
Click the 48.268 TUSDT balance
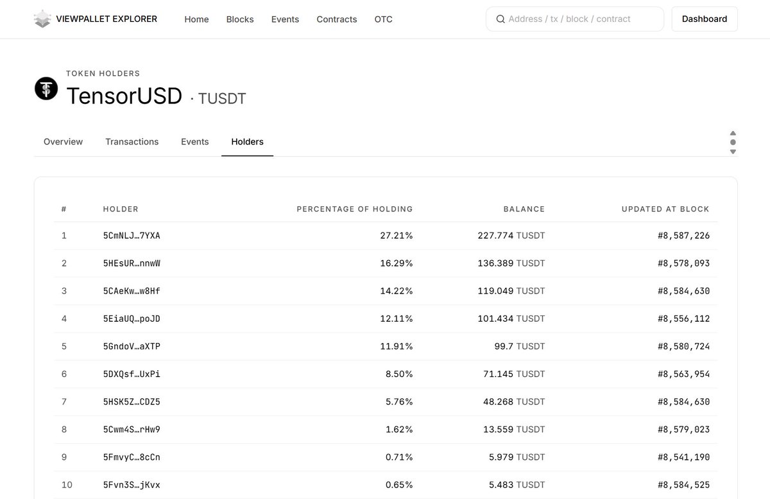pyautogui.click(x=514, y=401)
